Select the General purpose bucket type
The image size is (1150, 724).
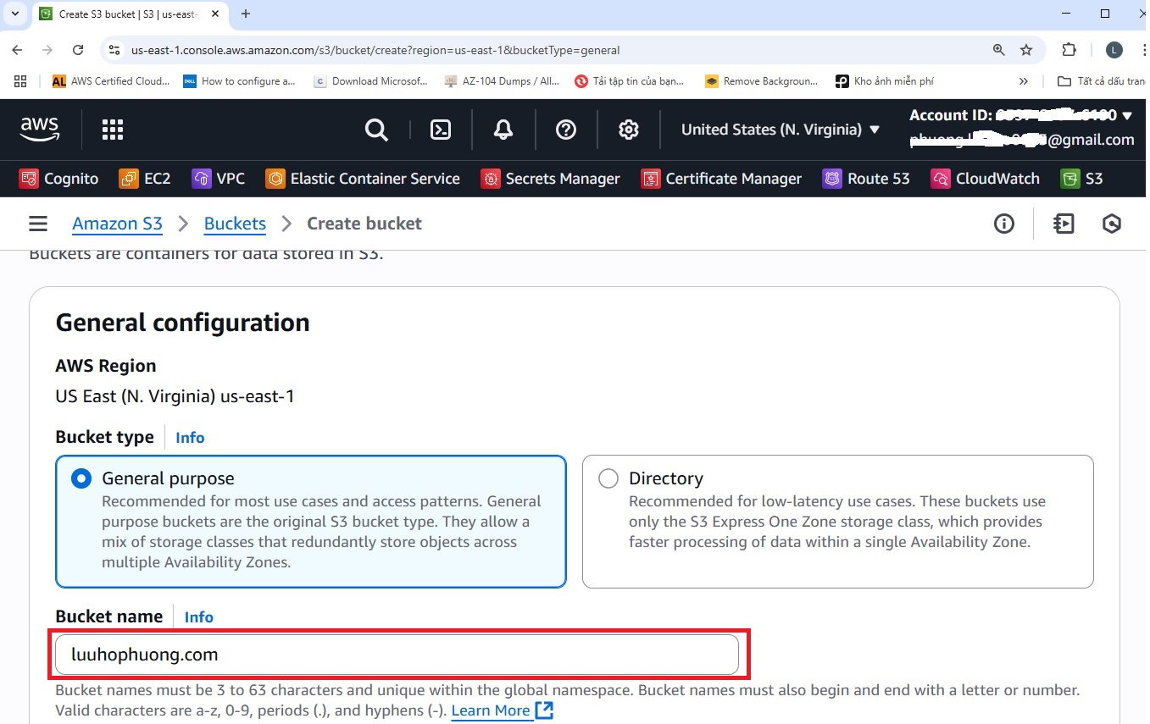click(81, 478)
